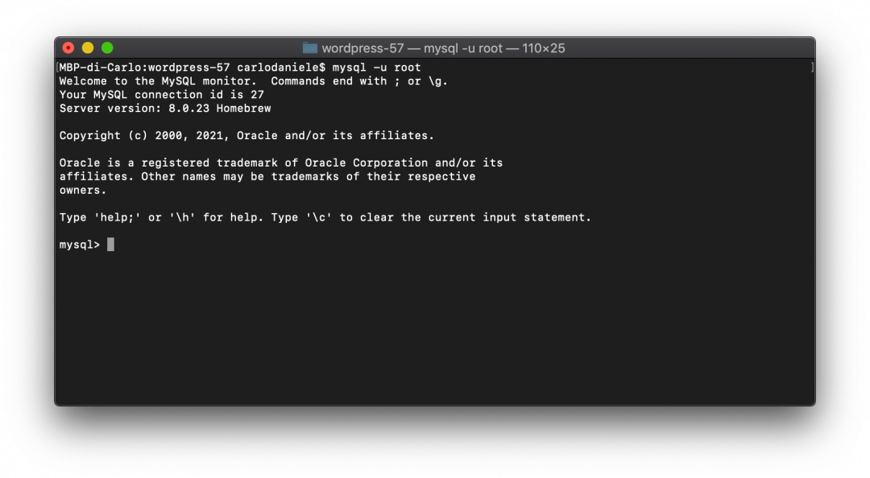The width and height of the screenshot is (870, 478).
Task: Click the MySQL connection id 27 line
Action: tap(161, 95)
